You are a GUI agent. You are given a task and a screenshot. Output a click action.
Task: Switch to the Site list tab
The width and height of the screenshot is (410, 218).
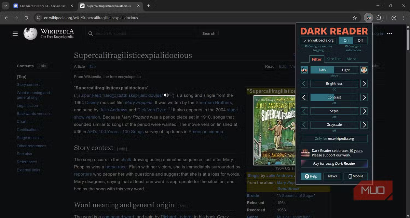pyautogui.click(x=333, y=59)
